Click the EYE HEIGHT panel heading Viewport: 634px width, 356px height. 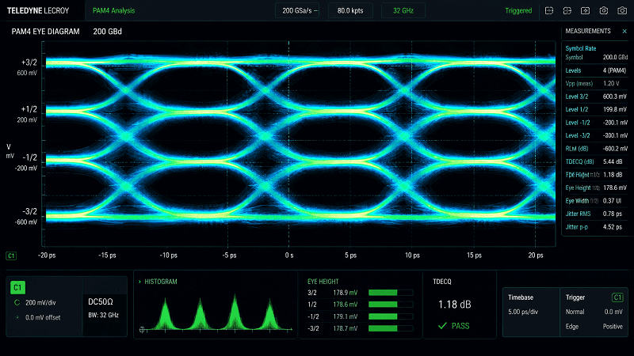coord(323,282)
